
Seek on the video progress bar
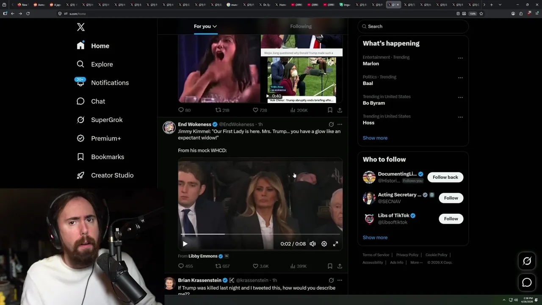point(260,234)
